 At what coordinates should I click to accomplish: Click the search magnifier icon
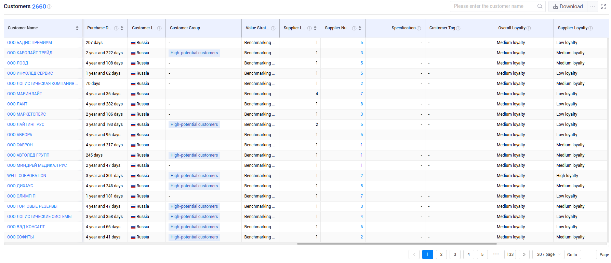pyautogui.click(x=540, y=6)
